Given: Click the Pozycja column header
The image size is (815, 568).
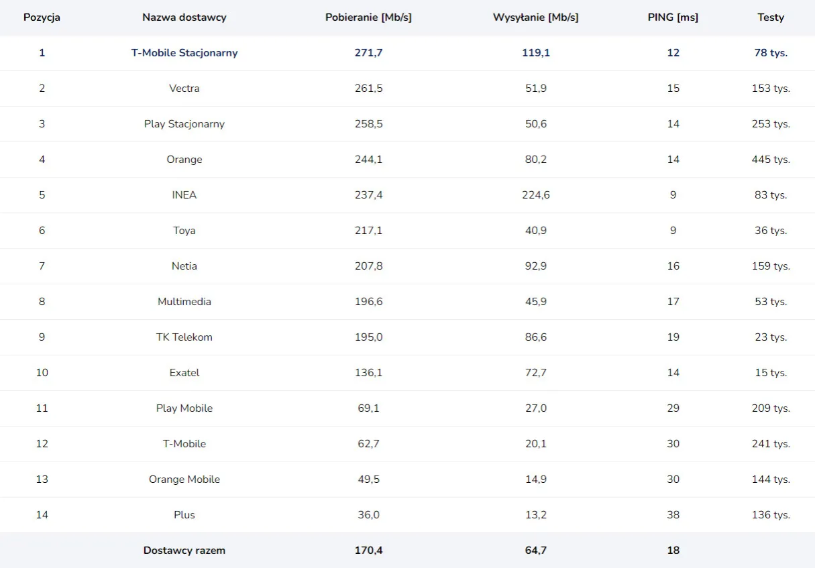Looking at the screenshot, I should pyautogui.click(x=42, y=17).
